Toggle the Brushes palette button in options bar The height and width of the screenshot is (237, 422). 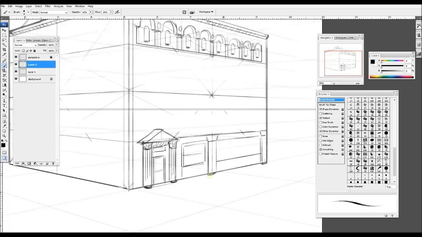click(x=184, y=12)
